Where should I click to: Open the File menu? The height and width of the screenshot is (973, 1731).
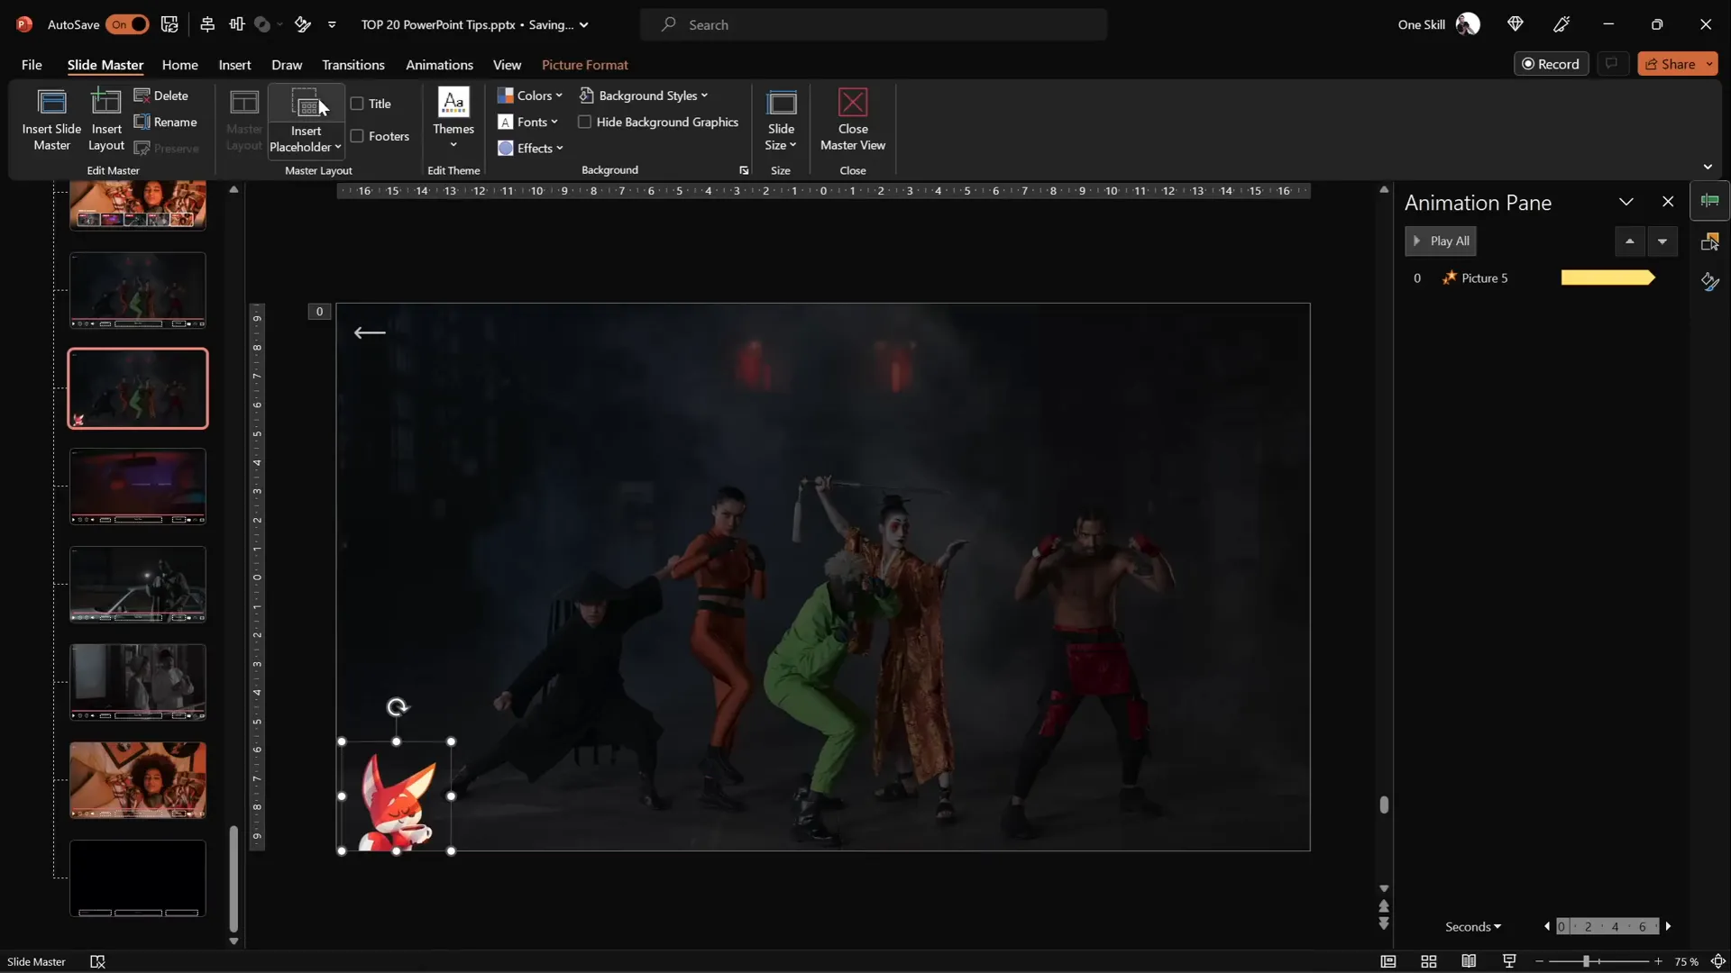tap(32, 65)
